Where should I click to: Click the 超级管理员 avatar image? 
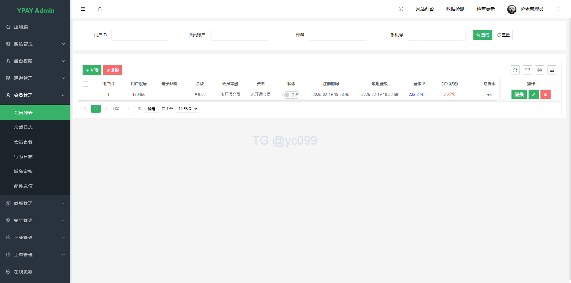click(x=512, y=9)
